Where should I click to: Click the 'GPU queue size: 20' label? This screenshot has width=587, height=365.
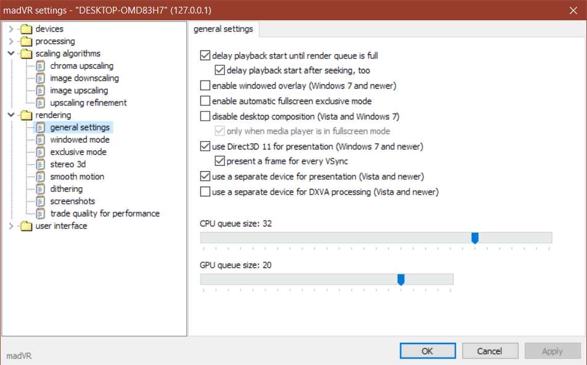pyautogui.click(x=236, y=265)
